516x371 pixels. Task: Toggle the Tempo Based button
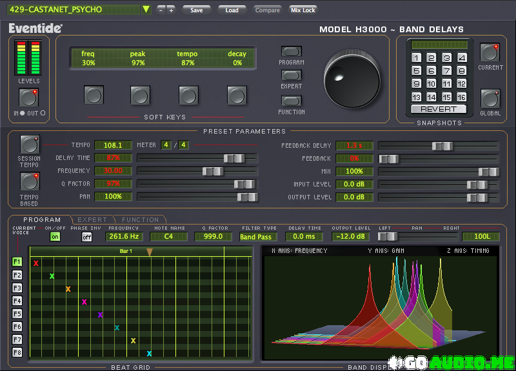[29, 183]
